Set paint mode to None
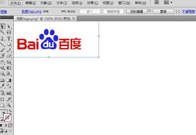The height and width of the screenshot is (135, 196). 10,125
